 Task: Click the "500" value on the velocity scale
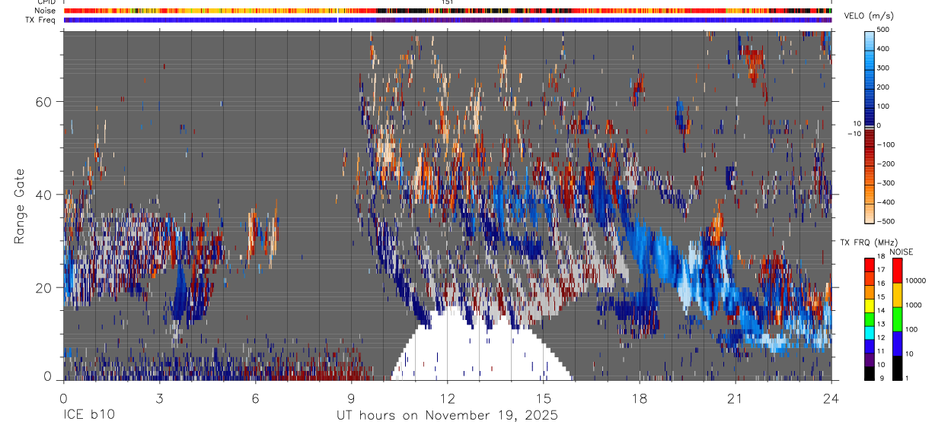884,30
